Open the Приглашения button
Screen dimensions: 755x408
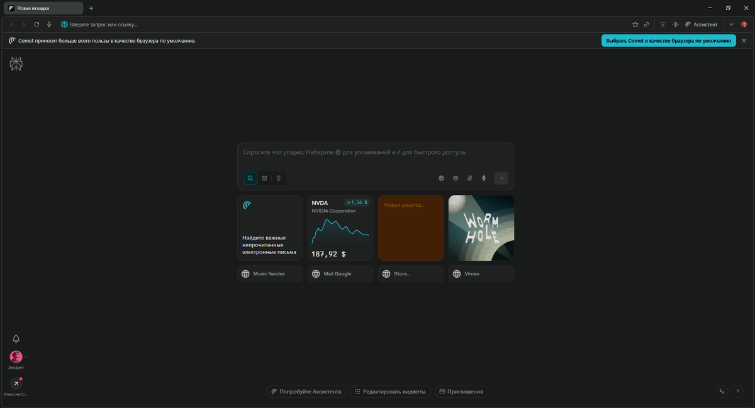pos(462,392)
